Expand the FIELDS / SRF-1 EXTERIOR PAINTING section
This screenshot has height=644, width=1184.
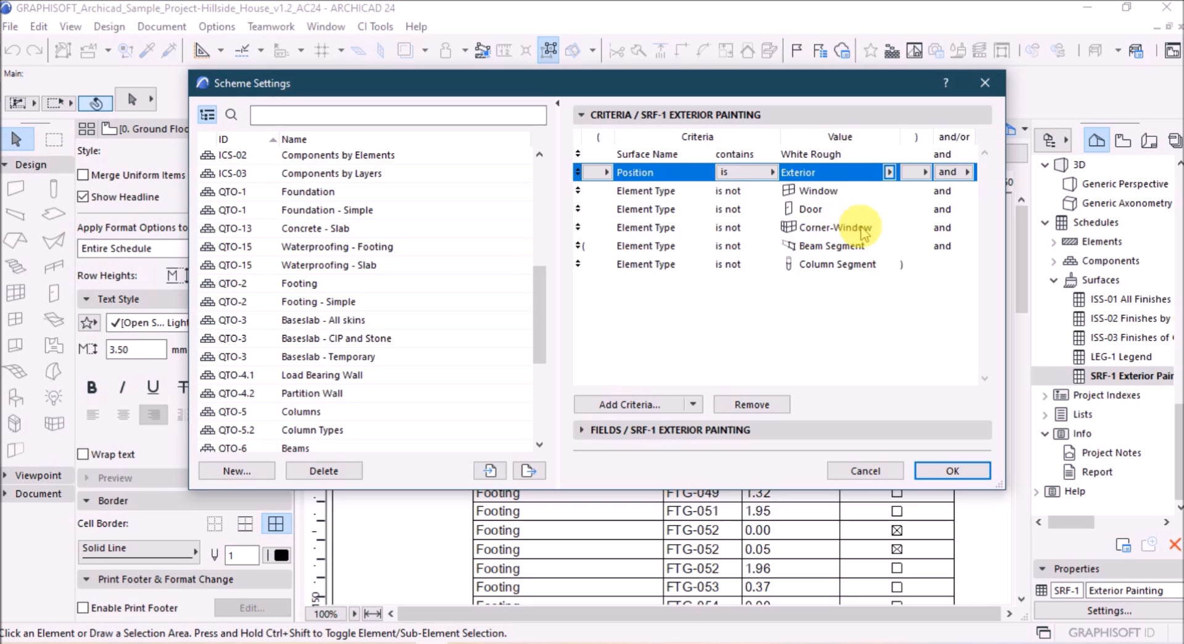pos(581,430)
